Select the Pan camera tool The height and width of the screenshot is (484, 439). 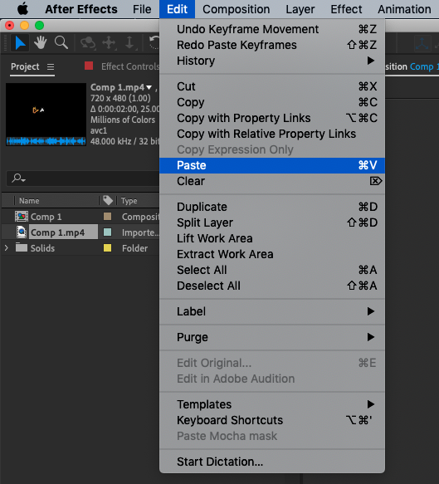109,42
